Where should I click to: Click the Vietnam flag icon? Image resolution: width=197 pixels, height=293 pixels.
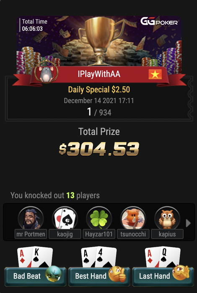(155, 74)
